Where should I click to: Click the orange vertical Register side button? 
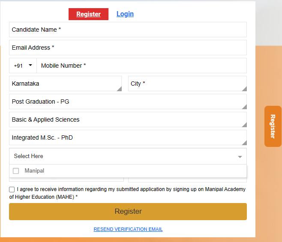273,126
